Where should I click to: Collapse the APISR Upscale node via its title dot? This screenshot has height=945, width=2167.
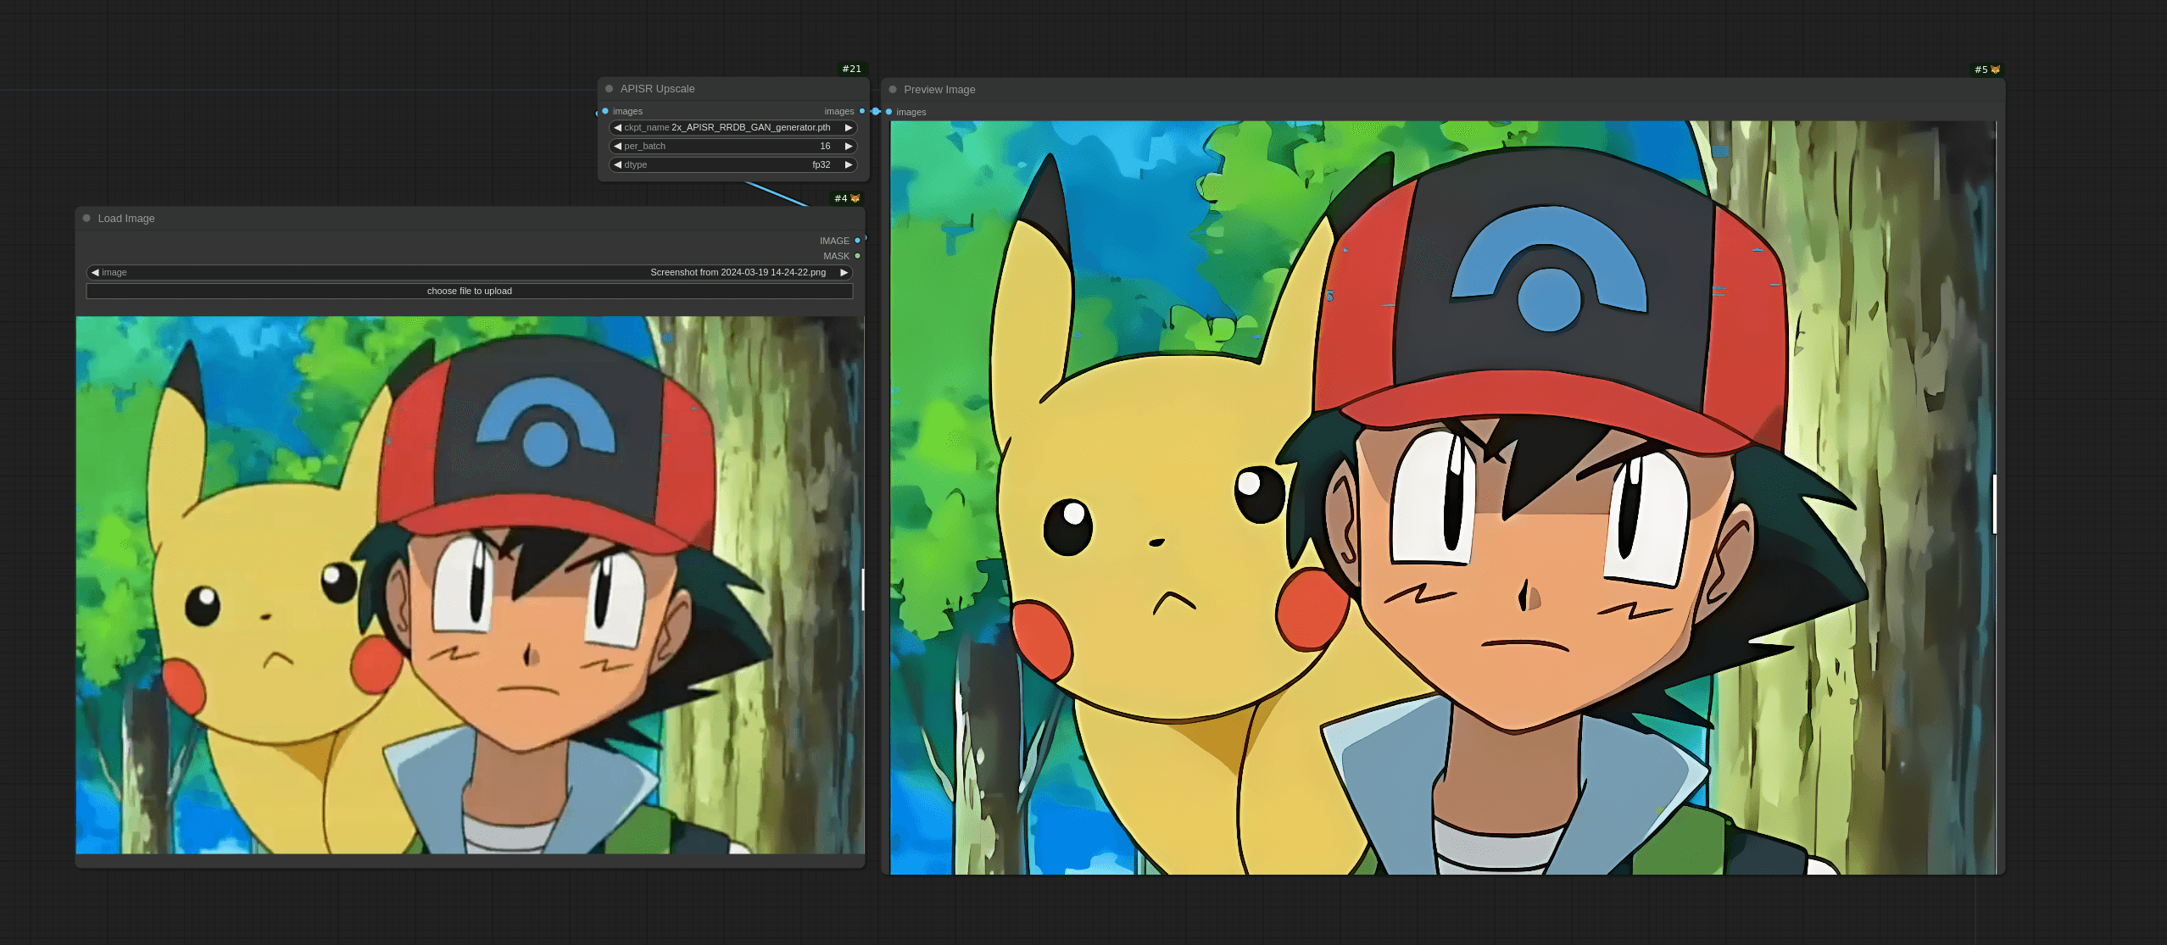click(609, 89)
